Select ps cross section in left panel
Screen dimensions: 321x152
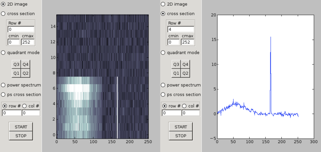tap(3, 95)
